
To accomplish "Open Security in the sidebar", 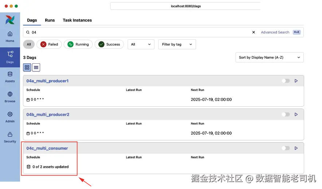I will tap(10, 137).
